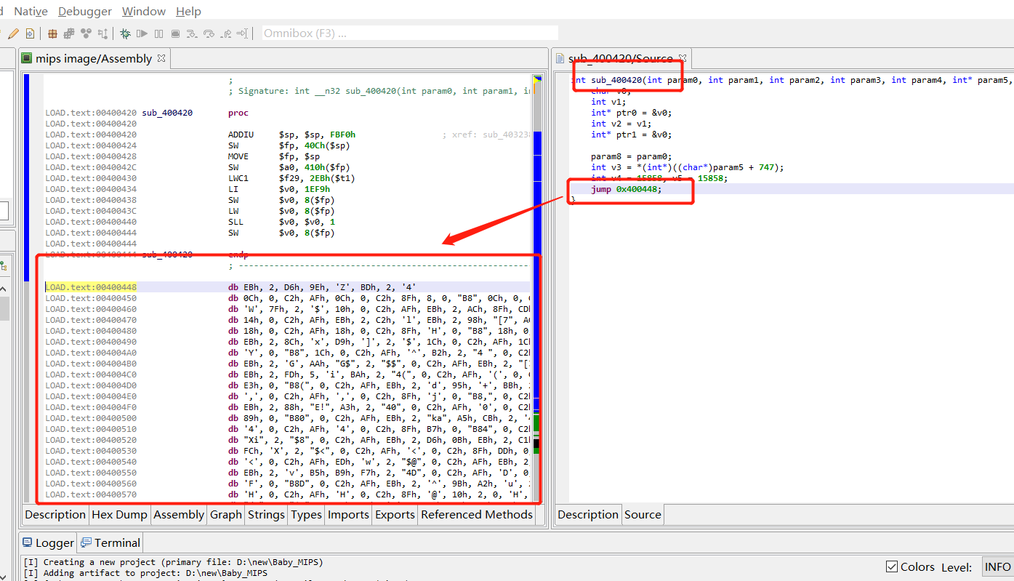Start debugging with the green bug icon
Image resolution: width=1014 pixels, height=581 pixels.
click(125, 33)
